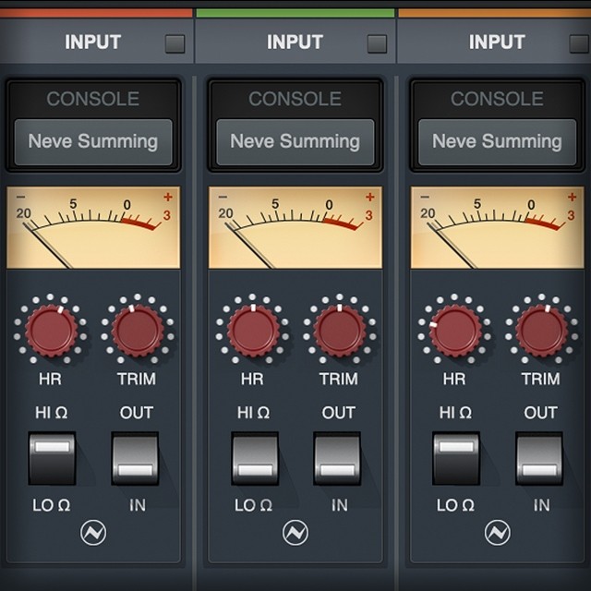Toggle the right strip's INPUT checkbox
Screen dimensions: 591x591
click(x=579, y=43)
